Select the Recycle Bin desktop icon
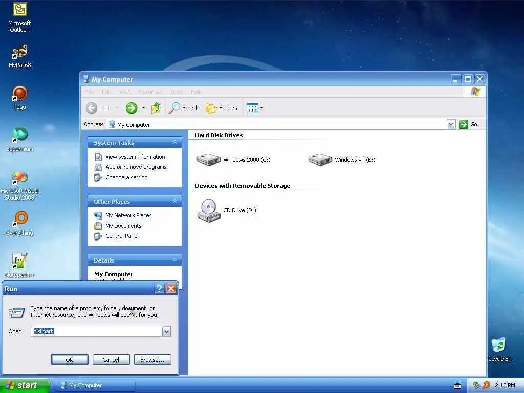Image resolution: width=524 pixels, height=393 pixels. (x=500, y=350)
